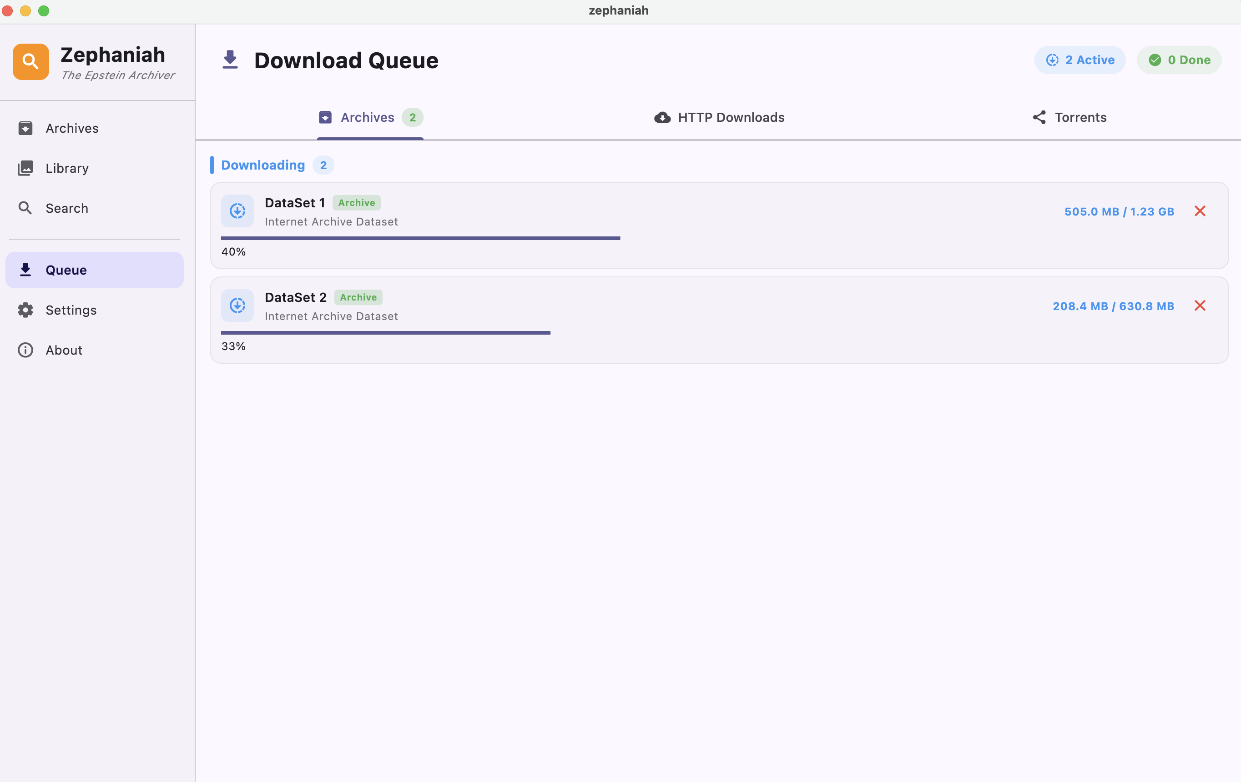Go to Search in the sidebar
This screenshot has width=1241, height=782.
[x=66, y=208]
